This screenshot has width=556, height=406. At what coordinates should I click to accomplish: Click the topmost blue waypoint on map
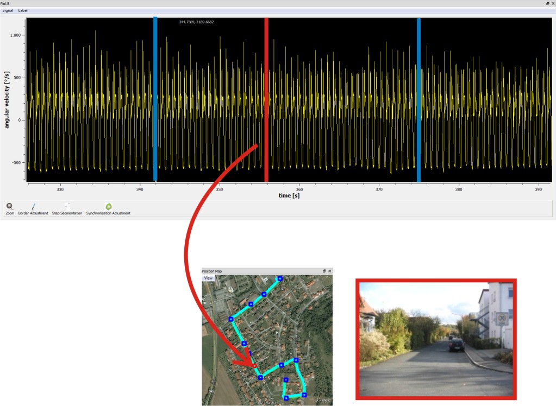click(x=280, y=278)
